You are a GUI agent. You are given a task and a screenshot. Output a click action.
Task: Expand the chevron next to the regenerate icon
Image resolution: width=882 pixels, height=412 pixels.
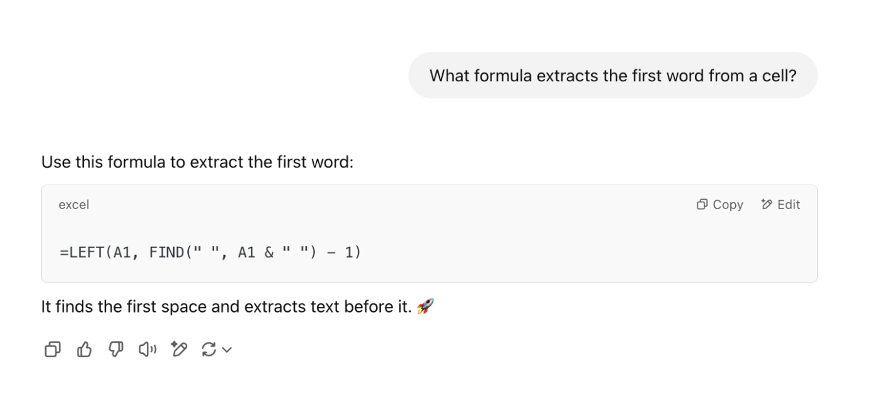pos(227,350)
